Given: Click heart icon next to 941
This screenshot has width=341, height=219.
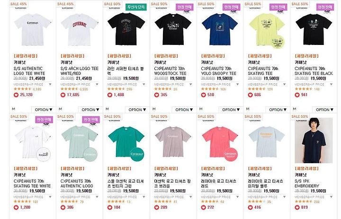Looking at the screenshot, I should coord(297,95).
